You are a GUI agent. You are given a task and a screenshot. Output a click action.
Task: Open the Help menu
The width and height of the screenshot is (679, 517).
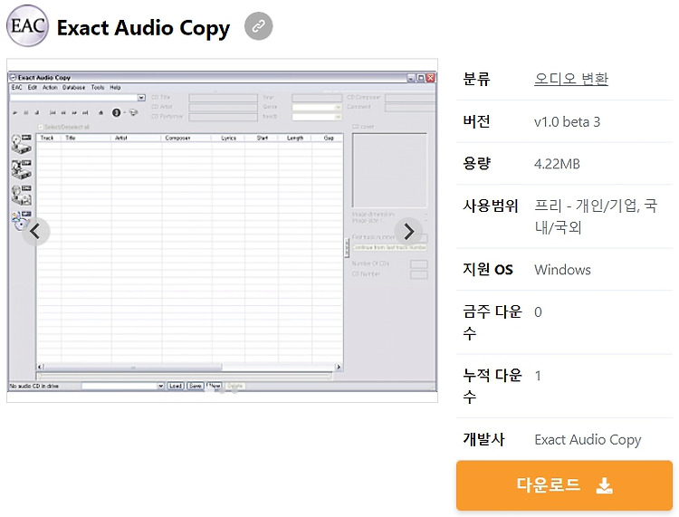pos(115,87)
